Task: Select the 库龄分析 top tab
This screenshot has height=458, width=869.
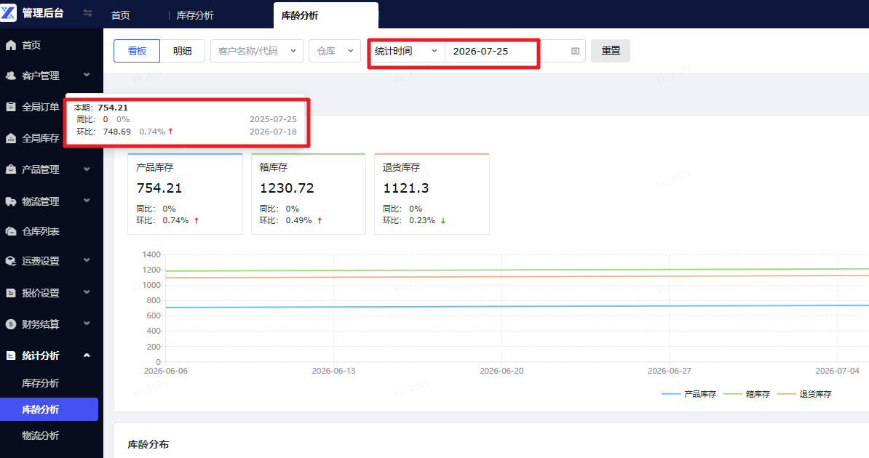Action: (326, 15)
